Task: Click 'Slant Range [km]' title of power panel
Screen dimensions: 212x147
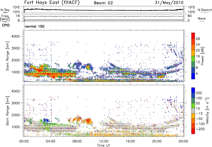Action: pos(7,56)
